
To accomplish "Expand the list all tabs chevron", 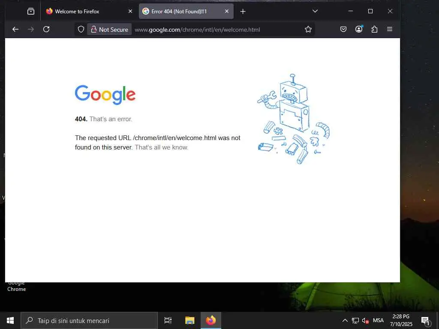I will point(315,11).
